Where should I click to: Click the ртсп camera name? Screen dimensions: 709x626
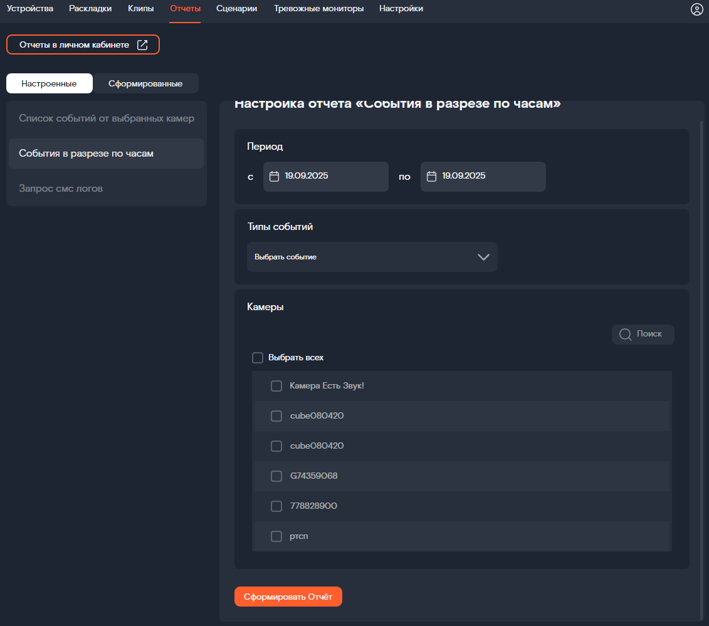299,536
